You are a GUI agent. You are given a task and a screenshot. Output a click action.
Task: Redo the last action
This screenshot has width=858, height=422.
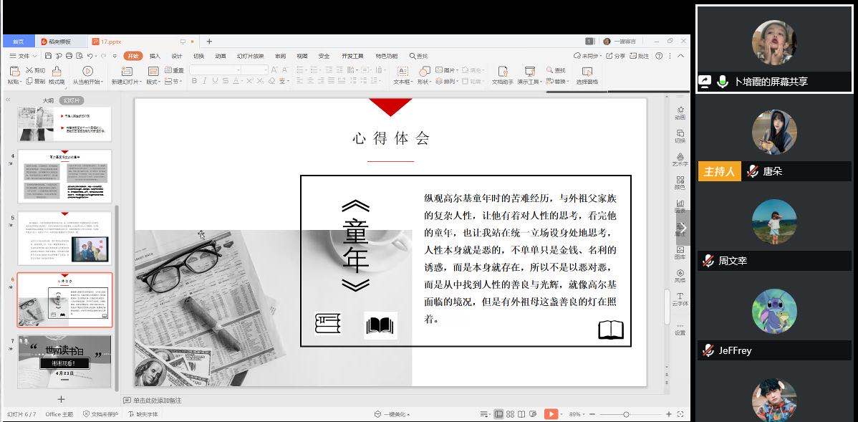103,56
